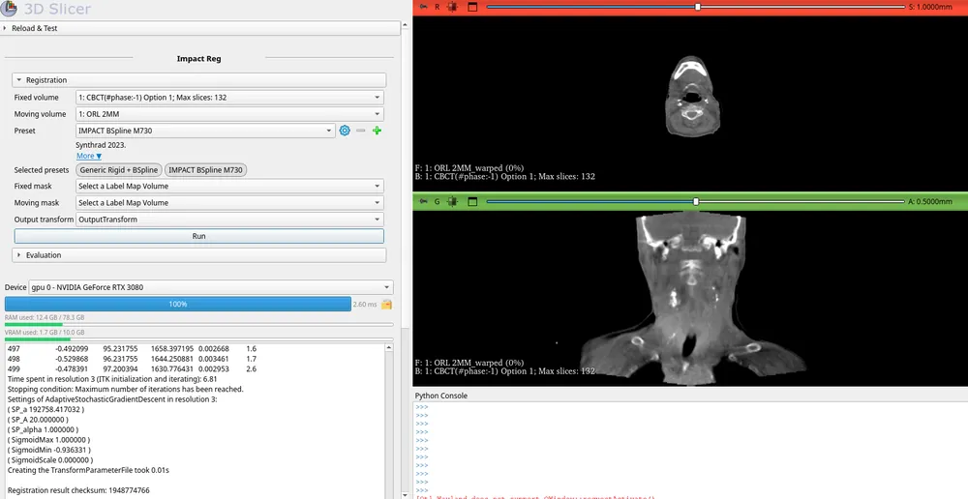Open the Moving mask dropdown
968x499 pixels.
pos(229,202)
